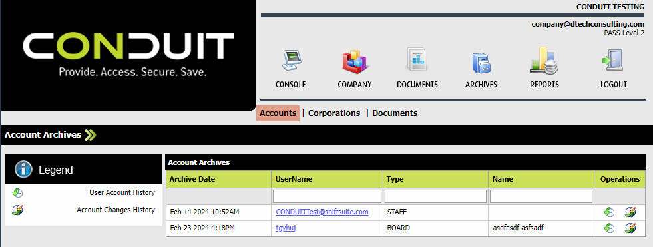This screenshot has width=653, height=247.
Task: Open the Reports bar chart icon
Action: click(544, 60)
